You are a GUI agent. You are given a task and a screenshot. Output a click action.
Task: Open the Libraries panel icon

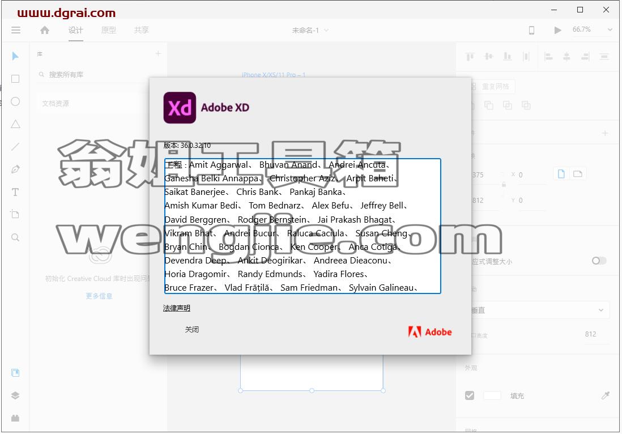click(15, 373)
